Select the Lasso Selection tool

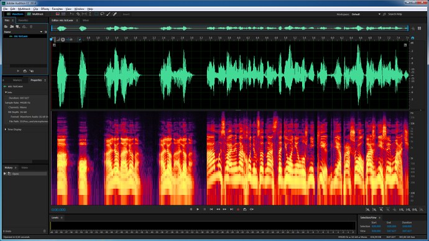[x=102, y=14]
